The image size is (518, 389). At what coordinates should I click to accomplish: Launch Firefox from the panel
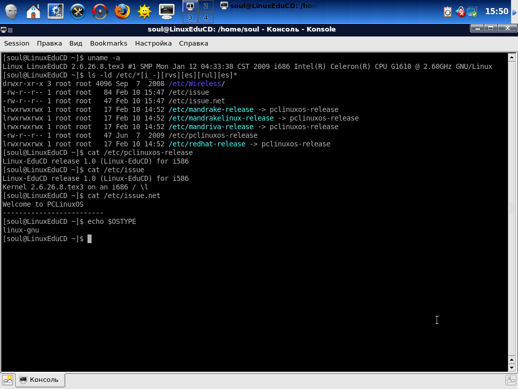(x=122, y=11)
